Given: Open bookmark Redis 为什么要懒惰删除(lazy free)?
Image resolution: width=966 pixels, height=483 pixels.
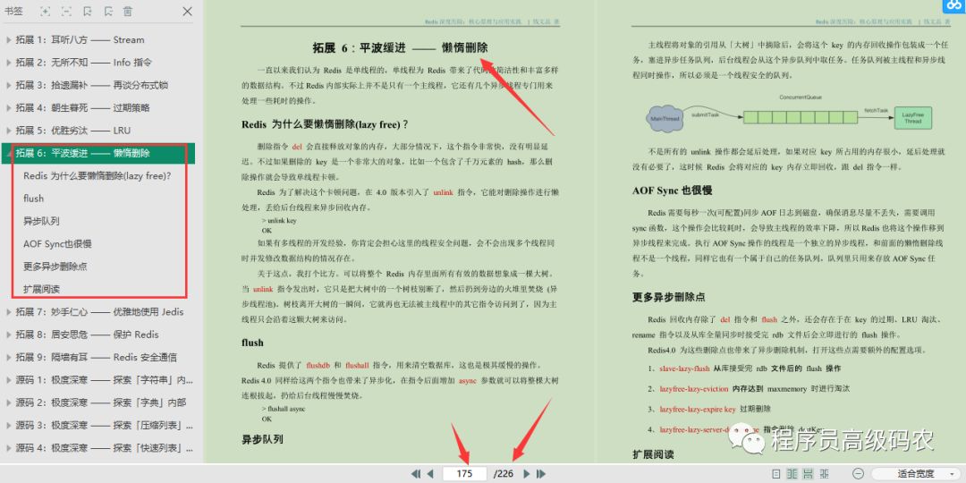Looking at the screenshot, I should pos(97,175).
